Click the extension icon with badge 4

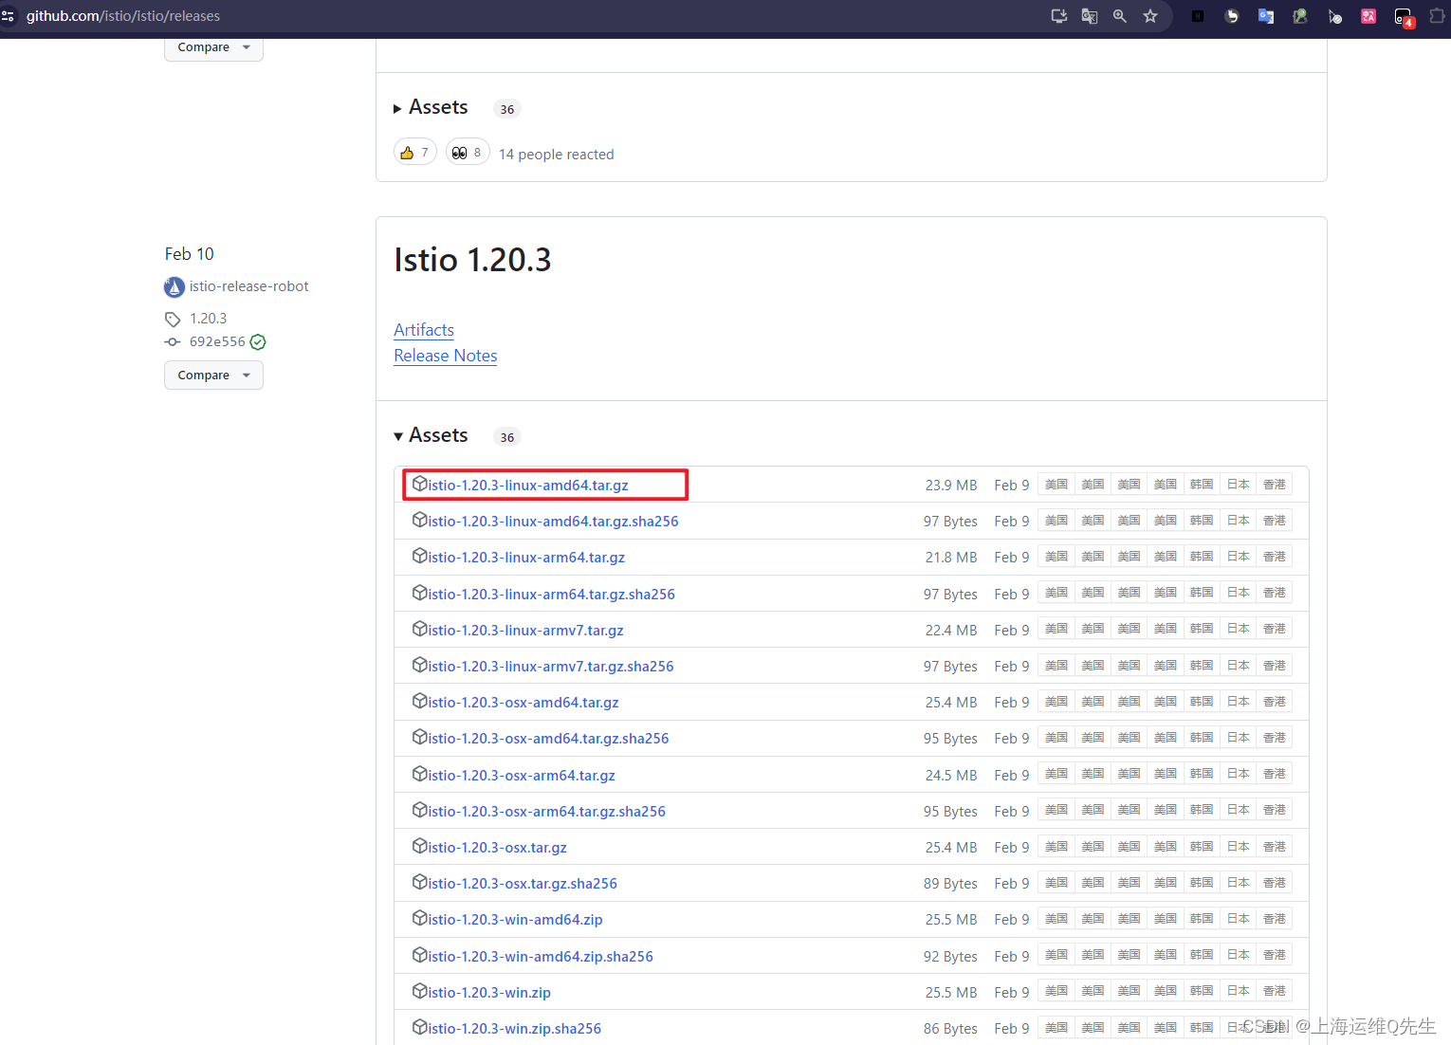(x=1404, y=17)
